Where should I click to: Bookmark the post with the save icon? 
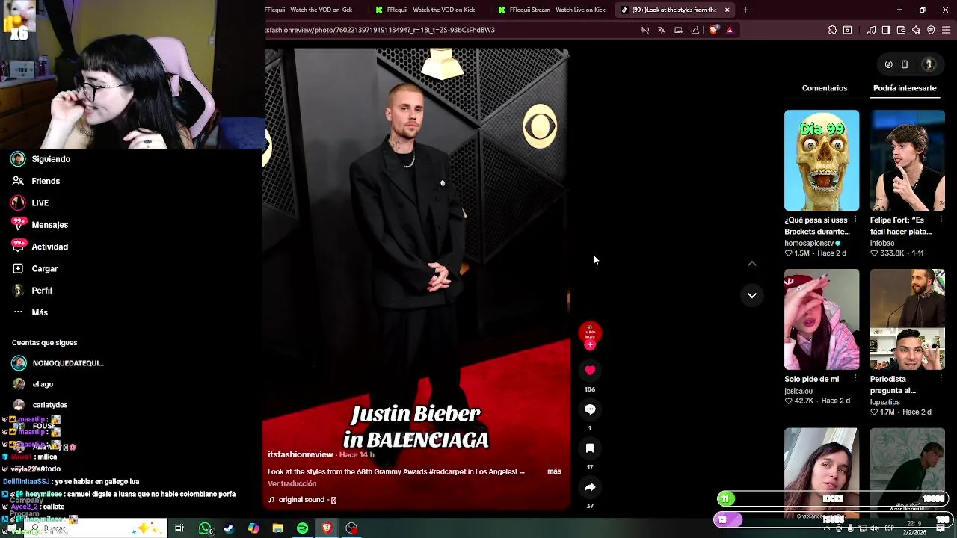pos(590,448)
